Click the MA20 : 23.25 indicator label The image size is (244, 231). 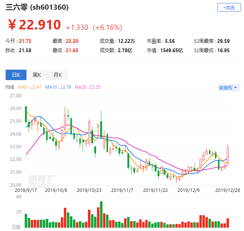coord(88,87)
